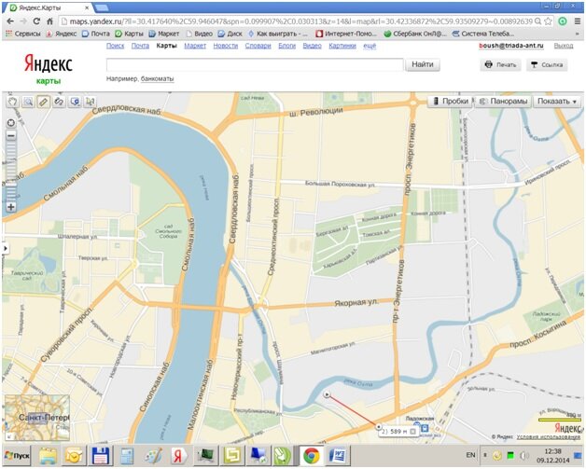
Task: Open the Маркет service link in header
Action: [x=195, y=46]
